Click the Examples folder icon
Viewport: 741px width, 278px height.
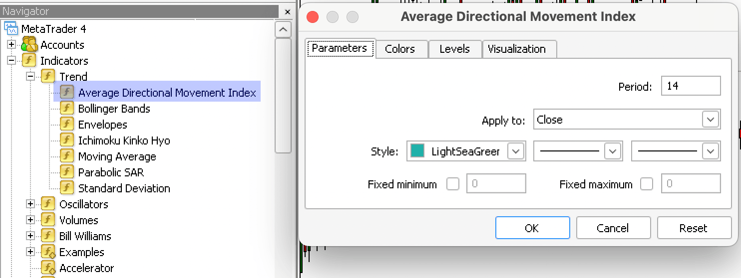pos(48,252)
